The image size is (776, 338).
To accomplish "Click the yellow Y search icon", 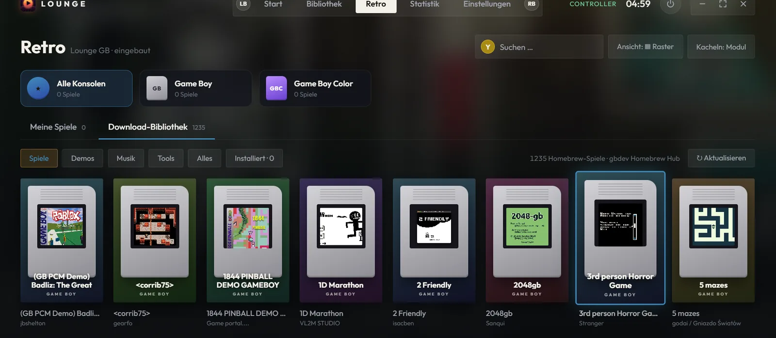I will pos(487,47).
